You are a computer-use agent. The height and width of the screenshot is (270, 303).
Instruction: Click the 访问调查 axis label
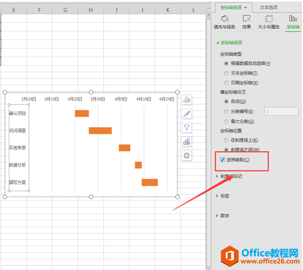coord(18,130)
